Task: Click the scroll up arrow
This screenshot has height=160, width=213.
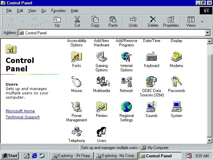Action: click(209, 41)
